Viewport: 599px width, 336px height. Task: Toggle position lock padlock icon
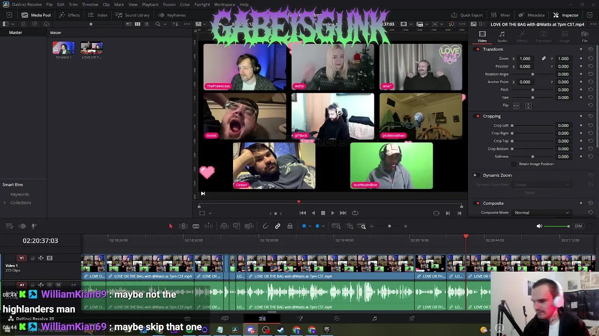[290, 226]
